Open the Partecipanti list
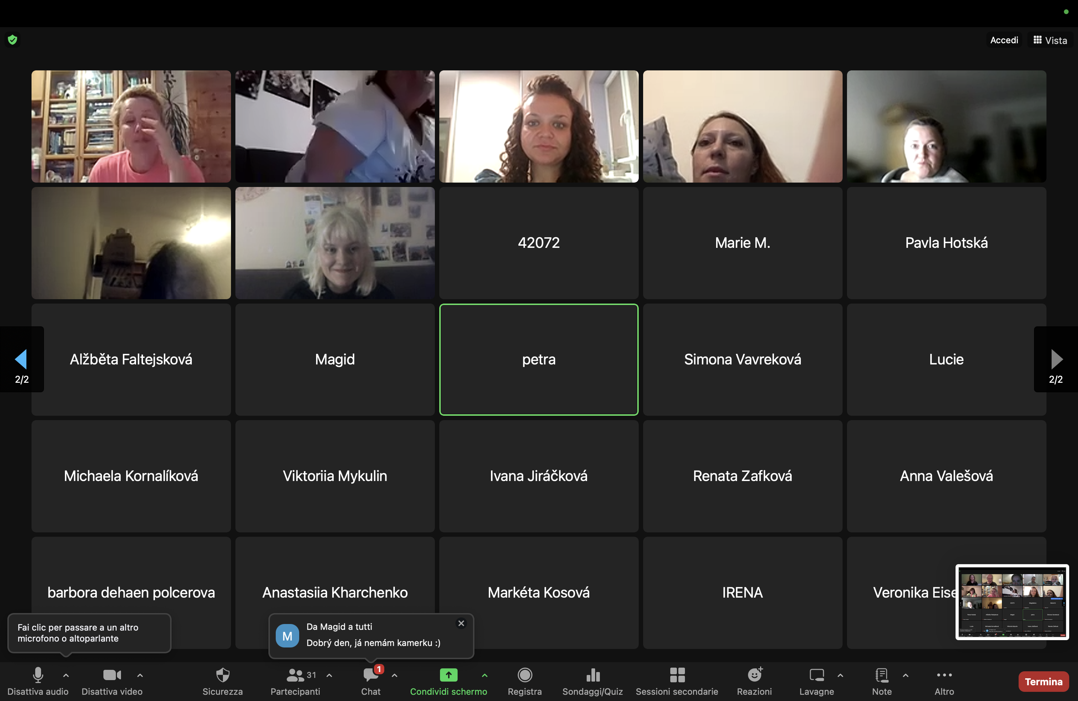1078x701 pixels. click(295, 681)
